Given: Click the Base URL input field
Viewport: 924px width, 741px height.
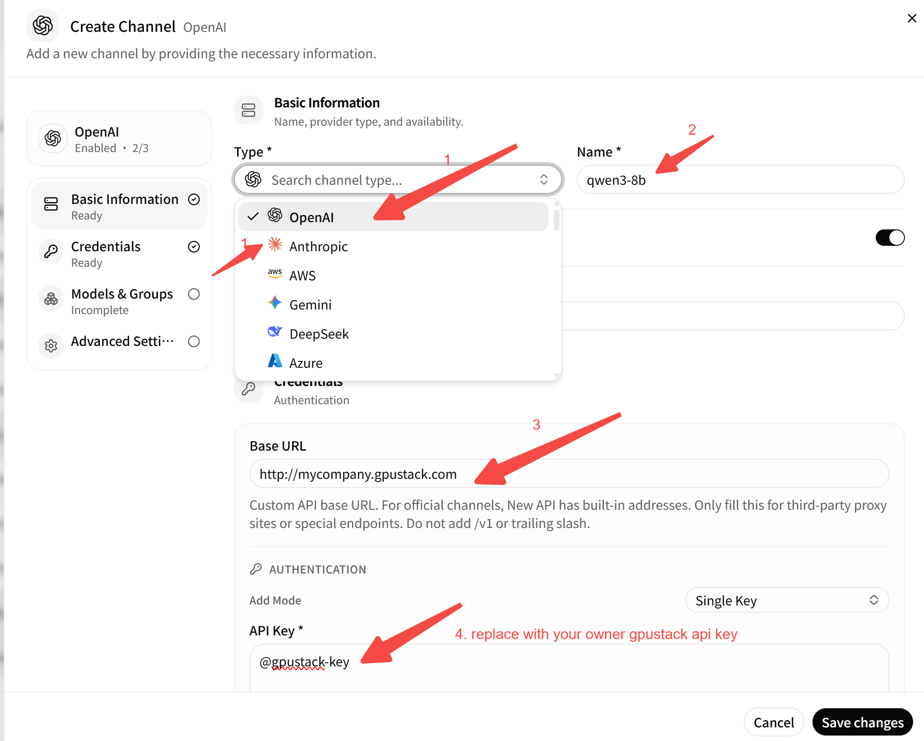Looking at the screenshot, I should coord(569,474).
